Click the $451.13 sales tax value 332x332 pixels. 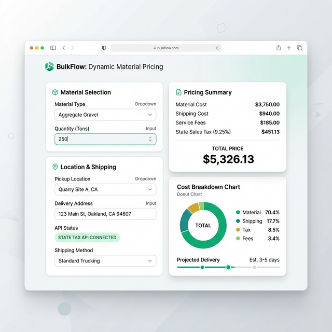tap(270, 132)
